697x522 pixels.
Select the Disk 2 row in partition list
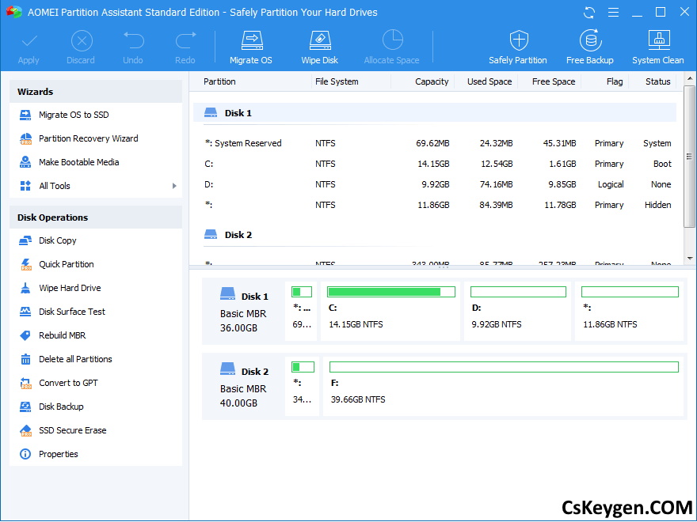click(x=435, y=235)
